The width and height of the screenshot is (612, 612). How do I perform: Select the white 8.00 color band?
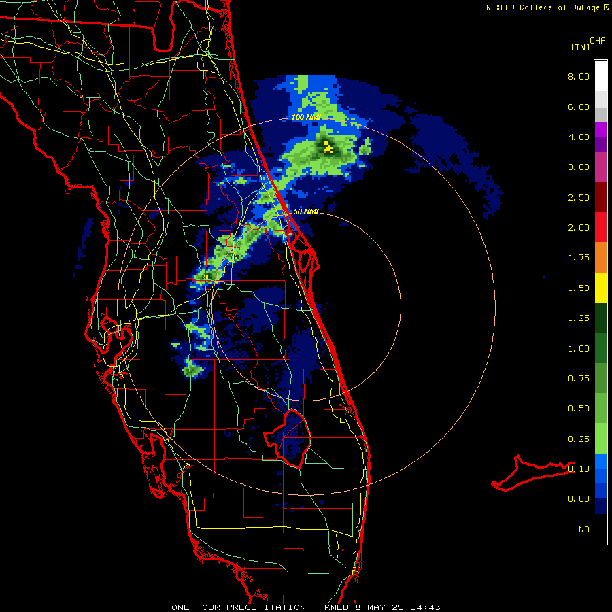[600, 76]
